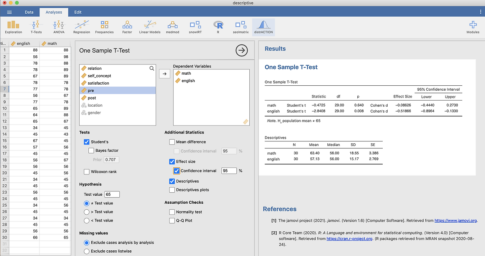Screen dimensions: 485x256
Task: Click the References heading
Action: pyautogui.click(x=280, y=209)
